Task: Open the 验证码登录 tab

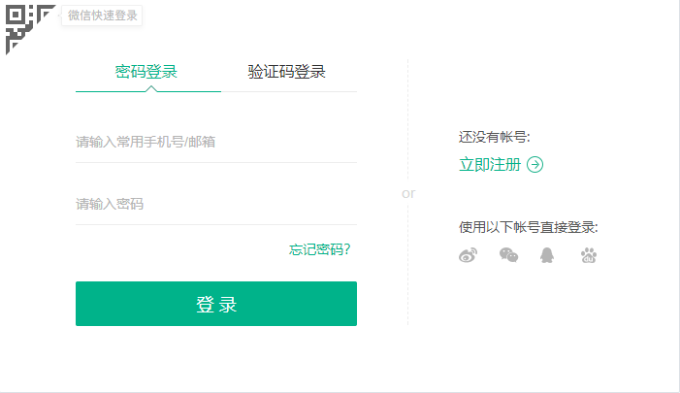Action: [286, 71]
